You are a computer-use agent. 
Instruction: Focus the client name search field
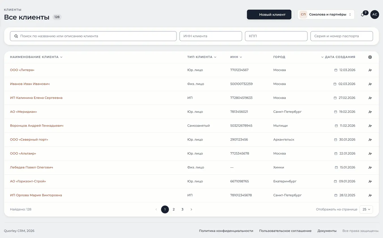click(x=93, y=36)
